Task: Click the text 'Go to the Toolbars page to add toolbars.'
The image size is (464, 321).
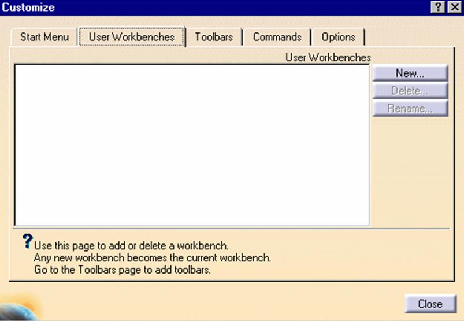Action: point(123,270)
